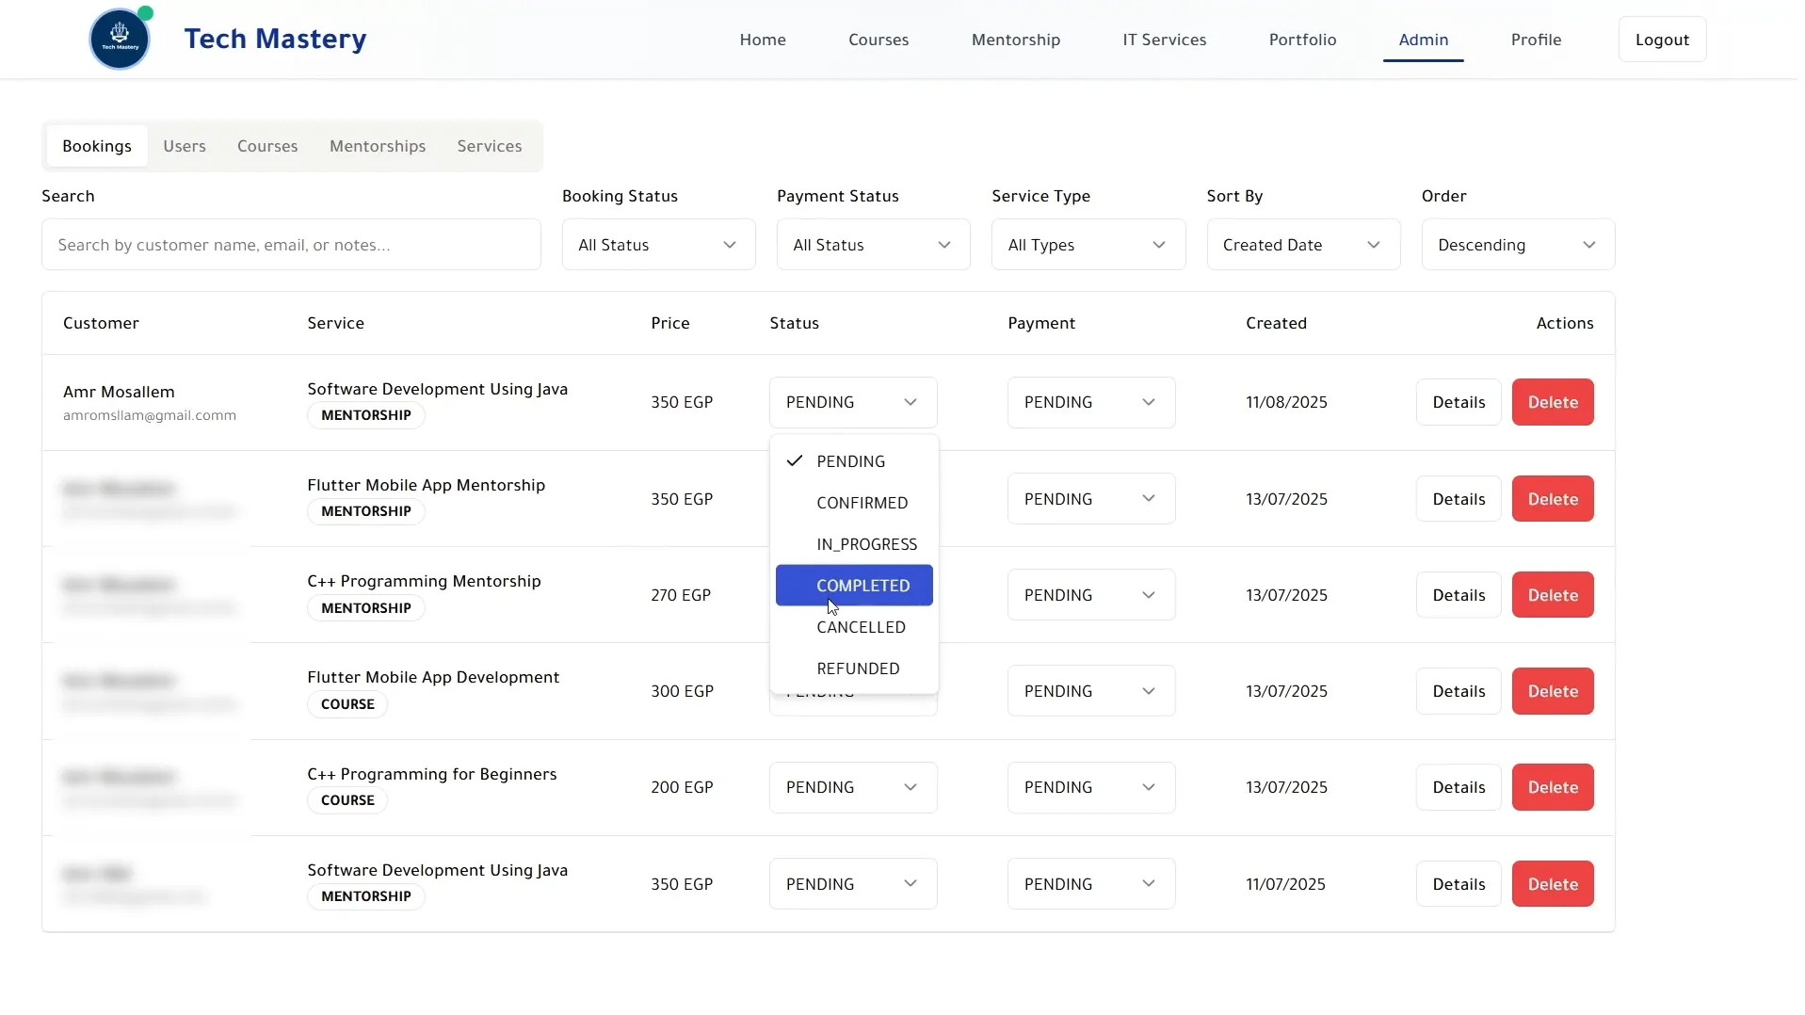Image resolution: width=1805 pixels, height=1015 pixels.
Task: Switch to the Courses admin tab
Action: pos(267,146)
